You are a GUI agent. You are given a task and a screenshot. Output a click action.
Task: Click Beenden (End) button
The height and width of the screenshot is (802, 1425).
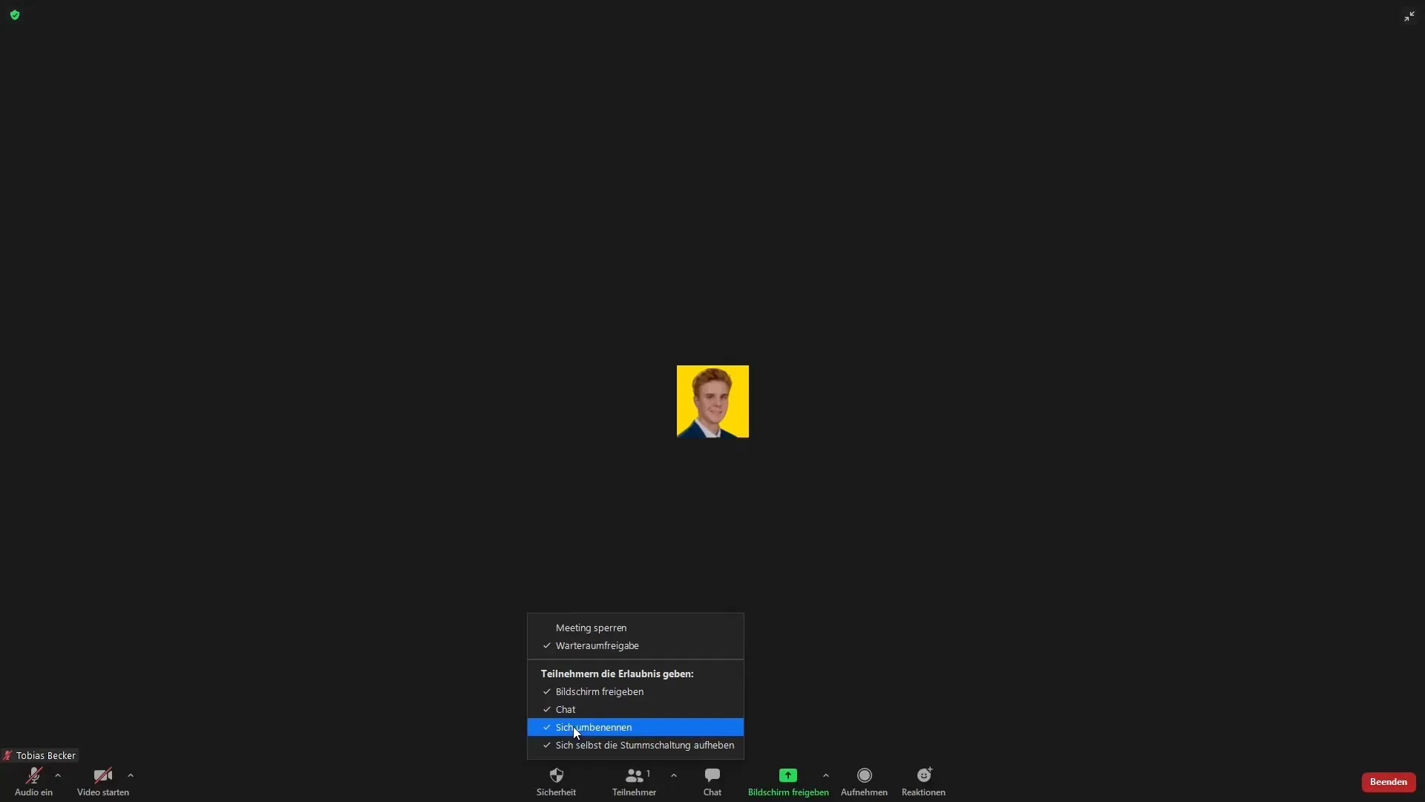(1388, 780)
